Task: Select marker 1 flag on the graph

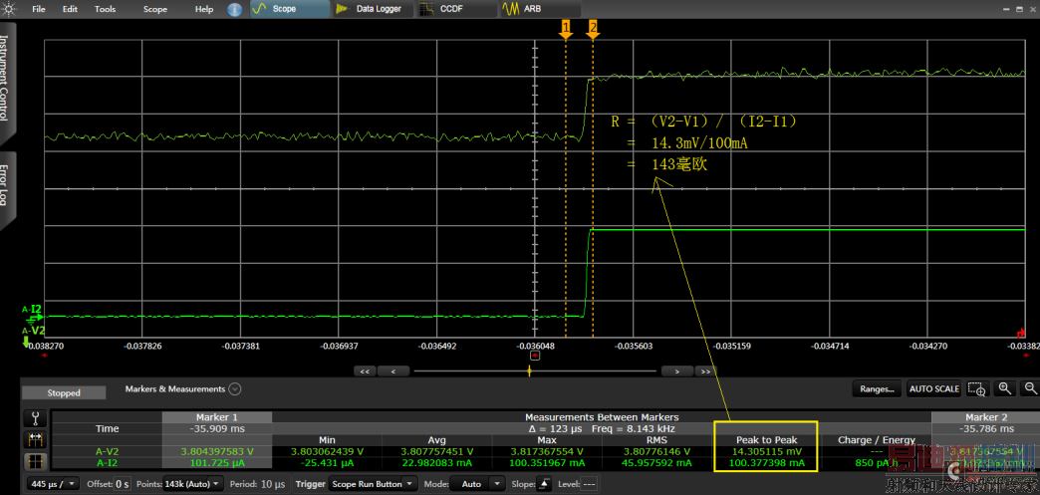Action: (566, 29)
